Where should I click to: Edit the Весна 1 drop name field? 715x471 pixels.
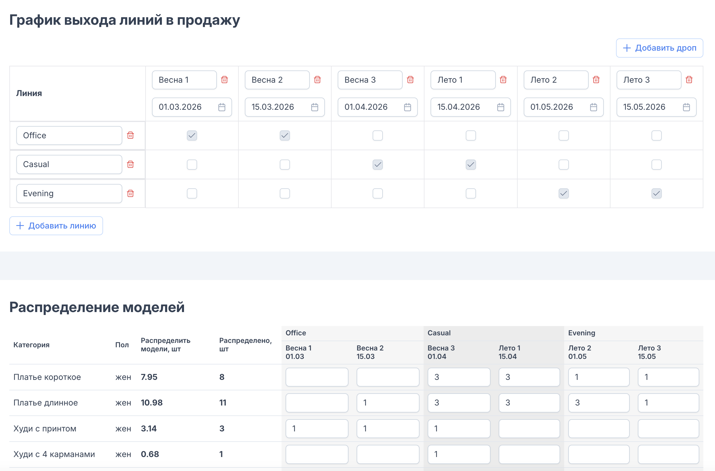[184, 80]
